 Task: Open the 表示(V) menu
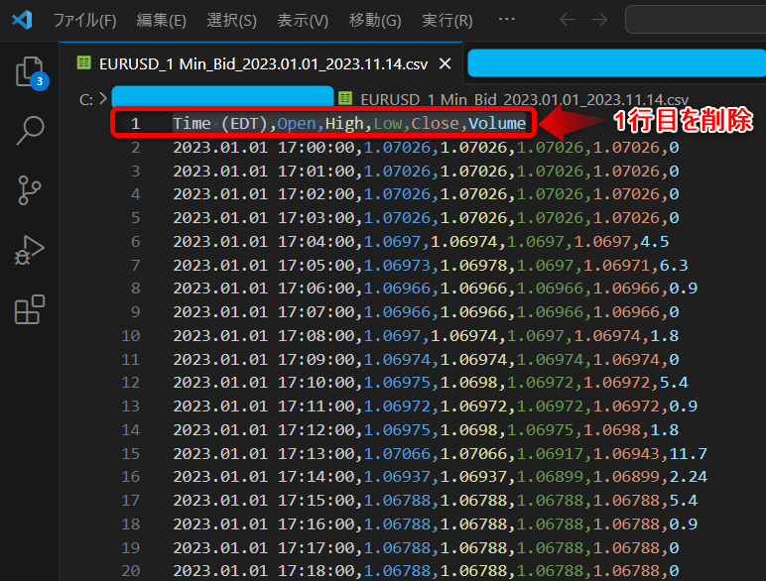pyautogui.click(x=303, y=20)
